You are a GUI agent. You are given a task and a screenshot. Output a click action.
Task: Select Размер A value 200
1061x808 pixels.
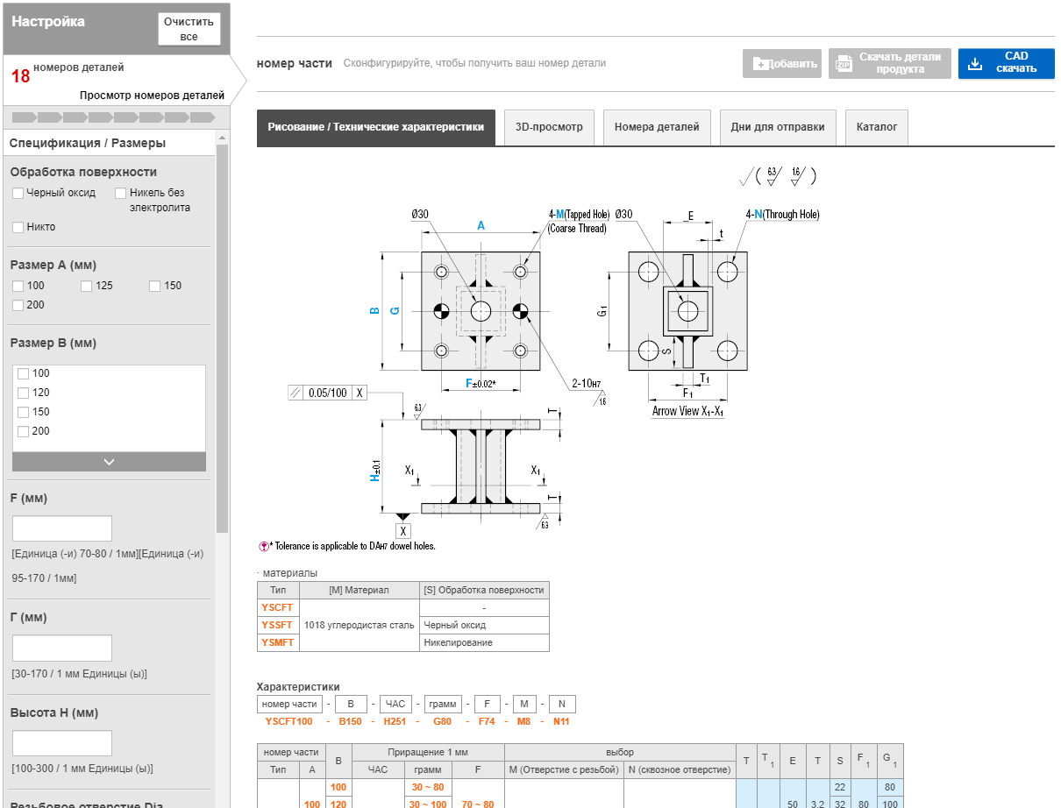point(18,305)
